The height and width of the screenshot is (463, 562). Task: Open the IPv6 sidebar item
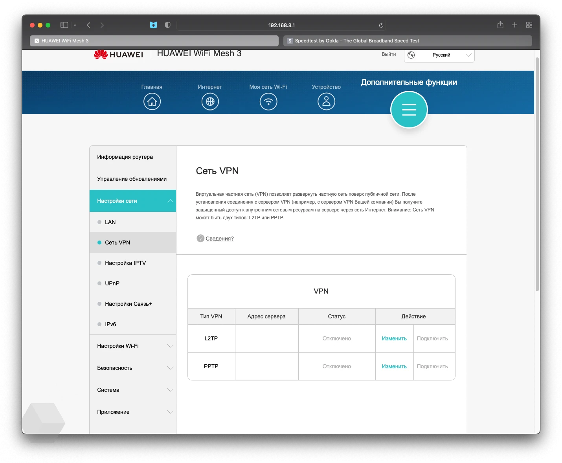click(133, 324)
